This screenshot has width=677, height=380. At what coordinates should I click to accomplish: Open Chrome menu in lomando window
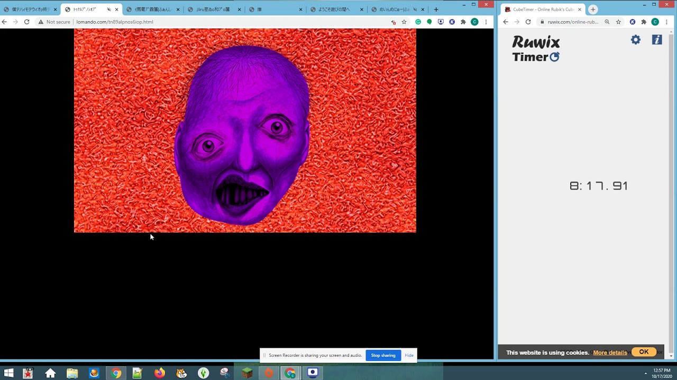486,22
